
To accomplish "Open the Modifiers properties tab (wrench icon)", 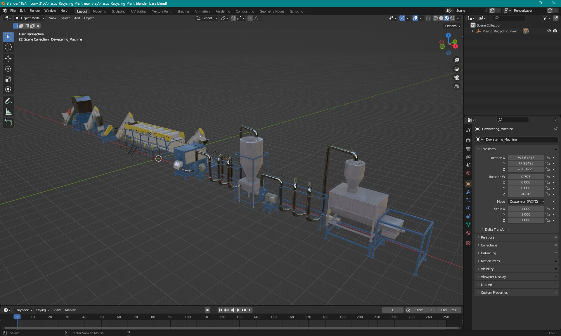I will click(468, 192).
